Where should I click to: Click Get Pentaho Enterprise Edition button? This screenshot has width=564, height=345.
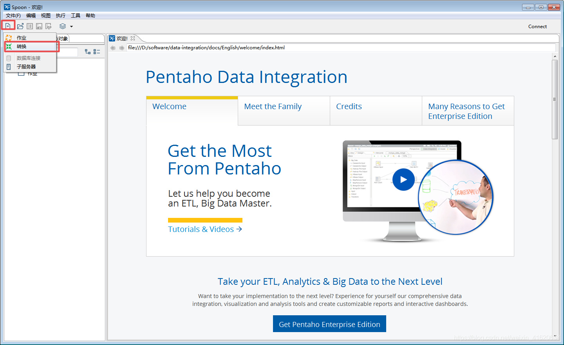[329, 324]
